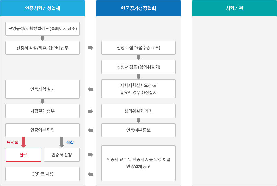Select the 신청서 작성/제출, 접수비 납부 box
This screenshot has width=277, height=186.
[x=43, y=48]
